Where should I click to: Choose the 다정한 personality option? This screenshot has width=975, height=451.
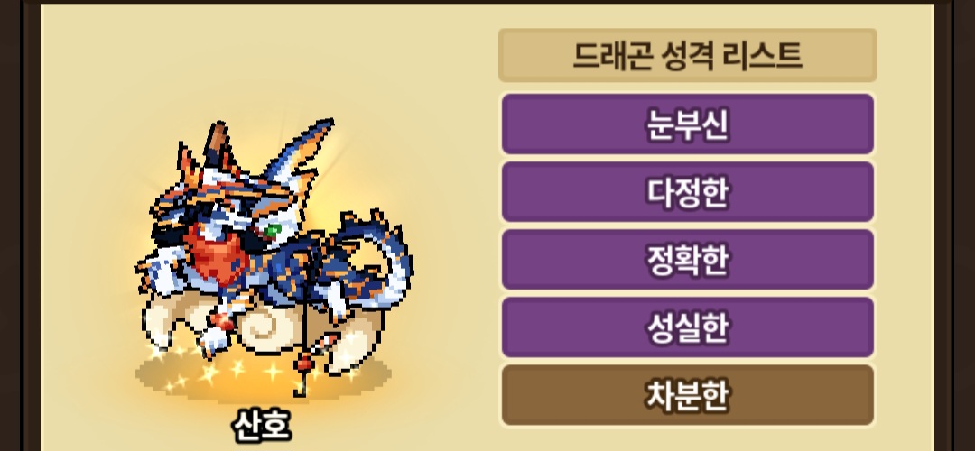tap(688, 192)
